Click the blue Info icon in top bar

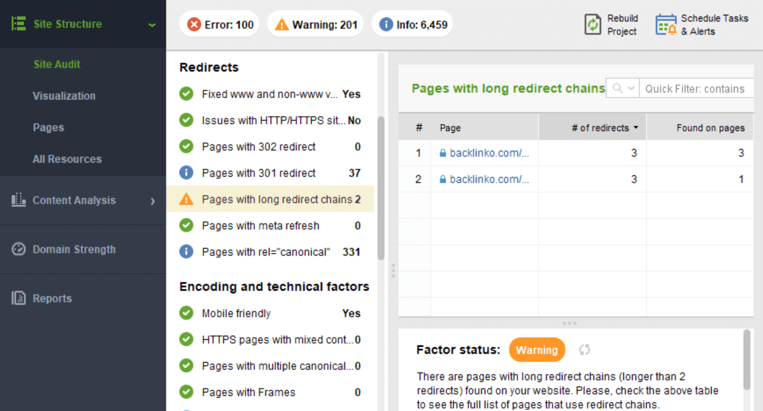386,25
